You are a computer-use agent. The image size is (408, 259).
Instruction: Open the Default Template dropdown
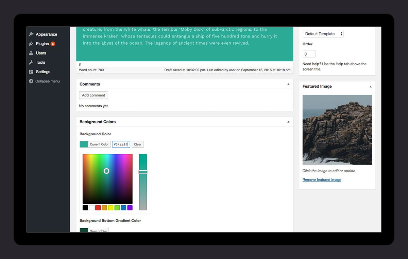(323, 34)
